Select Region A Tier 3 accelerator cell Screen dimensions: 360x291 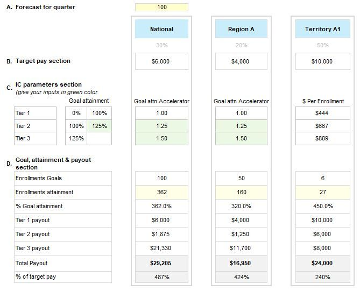240,139
